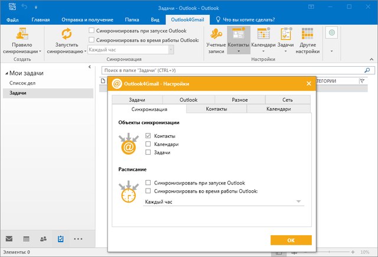Select Список дел in the folder pane
The height and width of the screenshot is (257, 378).
(x=22, y=83)
